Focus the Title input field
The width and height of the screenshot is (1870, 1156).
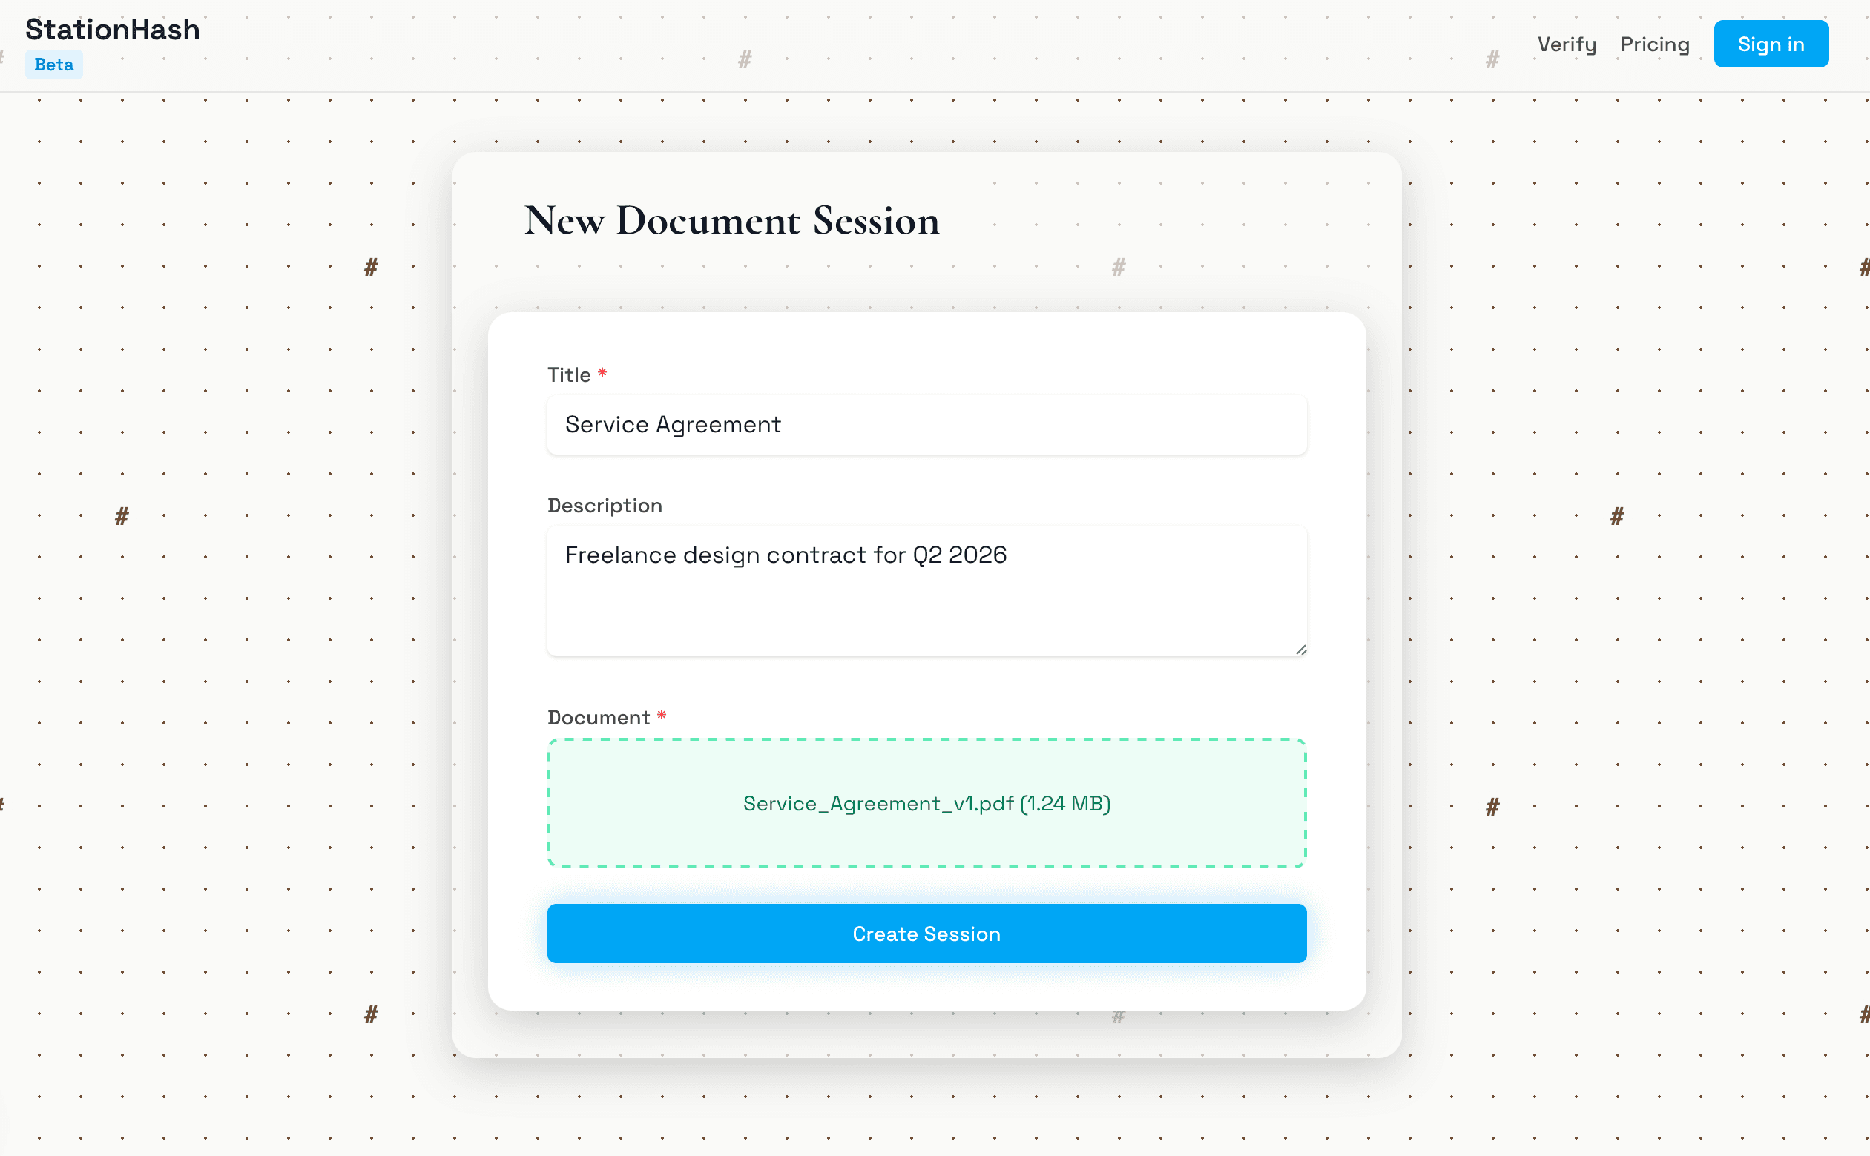pos(926,425)
